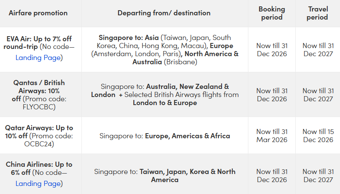This screenshot has width=340, height=194.
Task: Click the EVA Air booking period cell
Action: [272, 50]
